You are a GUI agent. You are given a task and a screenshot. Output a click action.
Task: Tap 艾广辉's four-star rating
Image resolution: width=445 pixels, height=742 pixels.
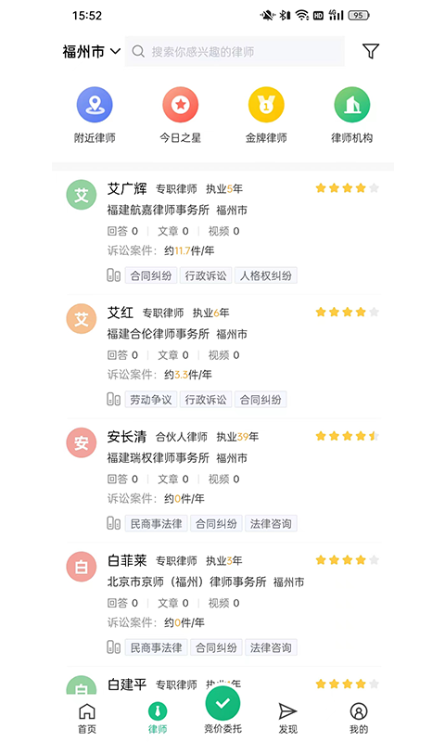click(347, 188)
